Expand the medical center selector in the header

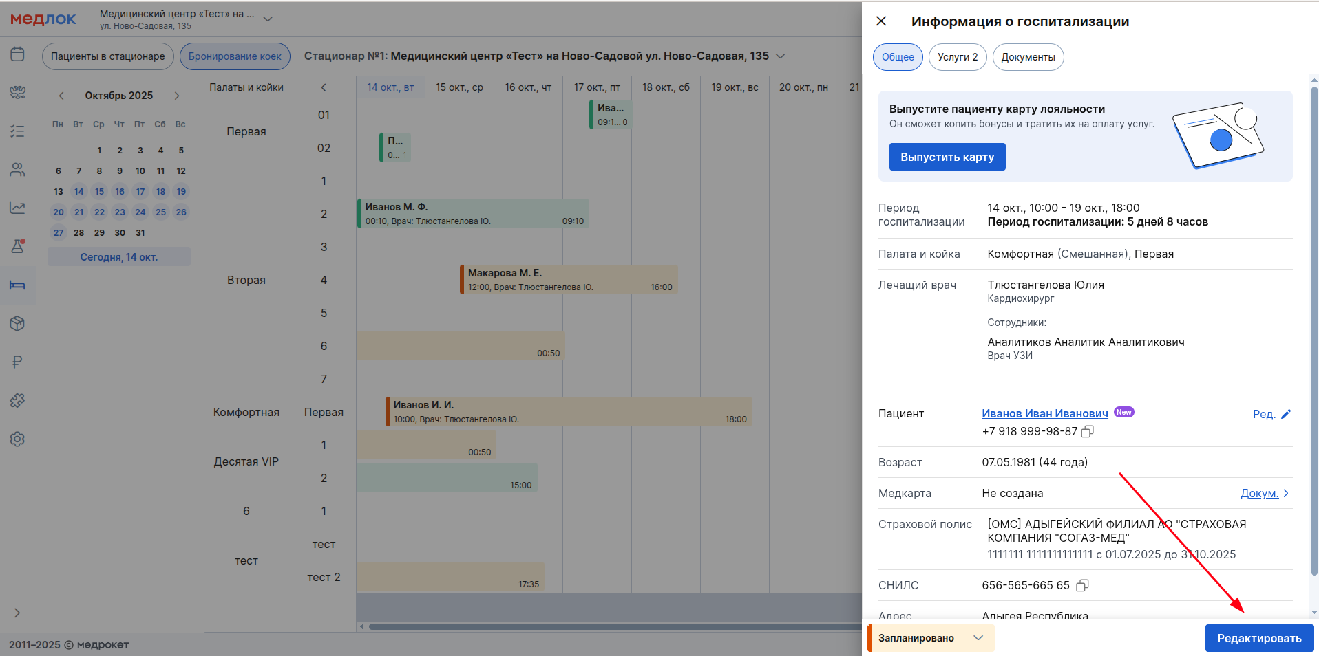pos(268,19)
